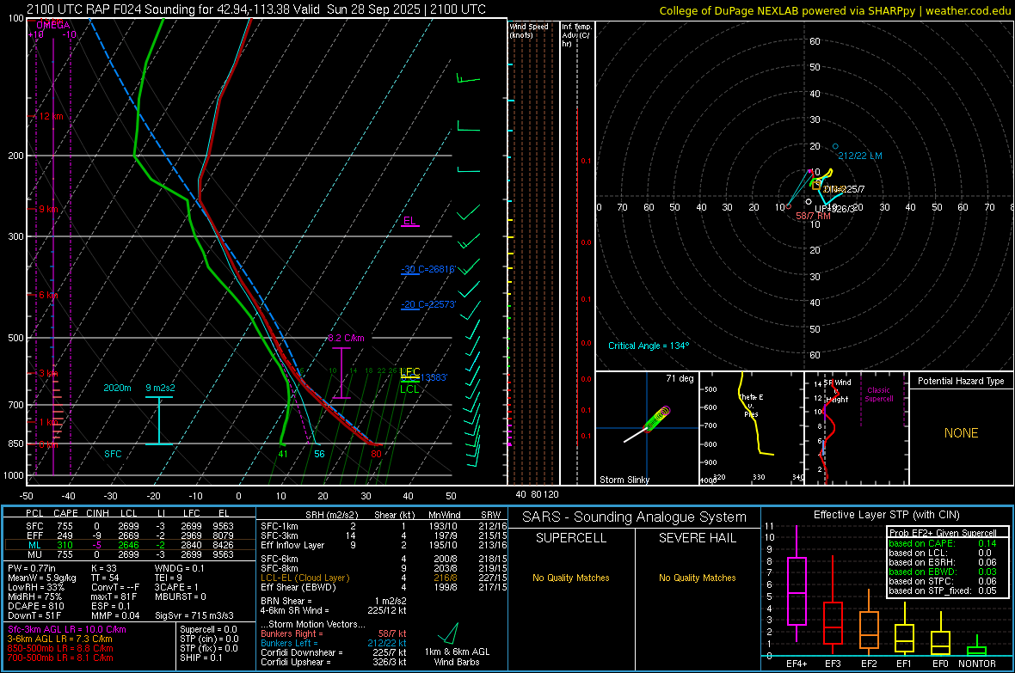This screenshot has width=1015, height=673.
Task: Select the 700-500mb LR = 8.1 C/km line
Action: tap(60, 658)
